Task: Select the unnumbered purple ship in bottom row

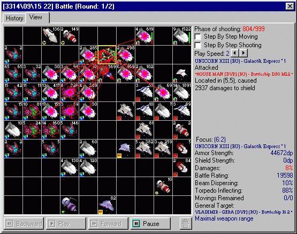Action: (x=70, y=205)
